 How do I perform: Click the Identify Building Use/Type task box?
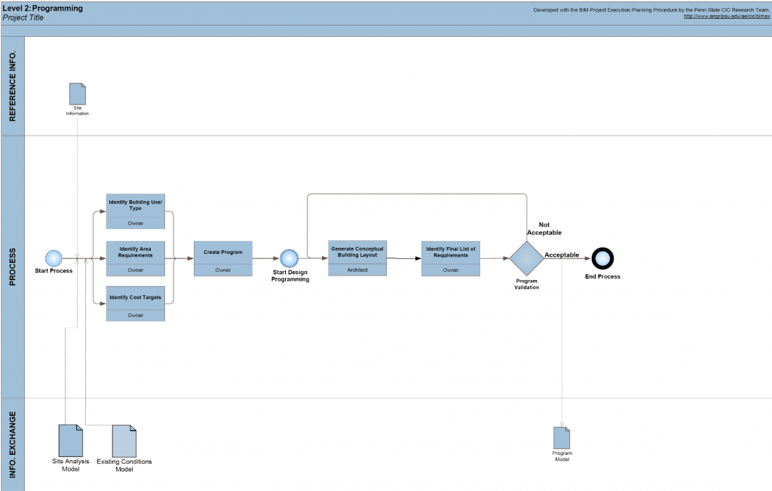click(136, 210)
